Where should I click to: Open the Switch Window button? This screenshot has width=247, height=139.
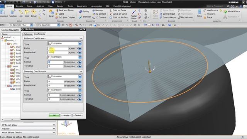[42, 2]
